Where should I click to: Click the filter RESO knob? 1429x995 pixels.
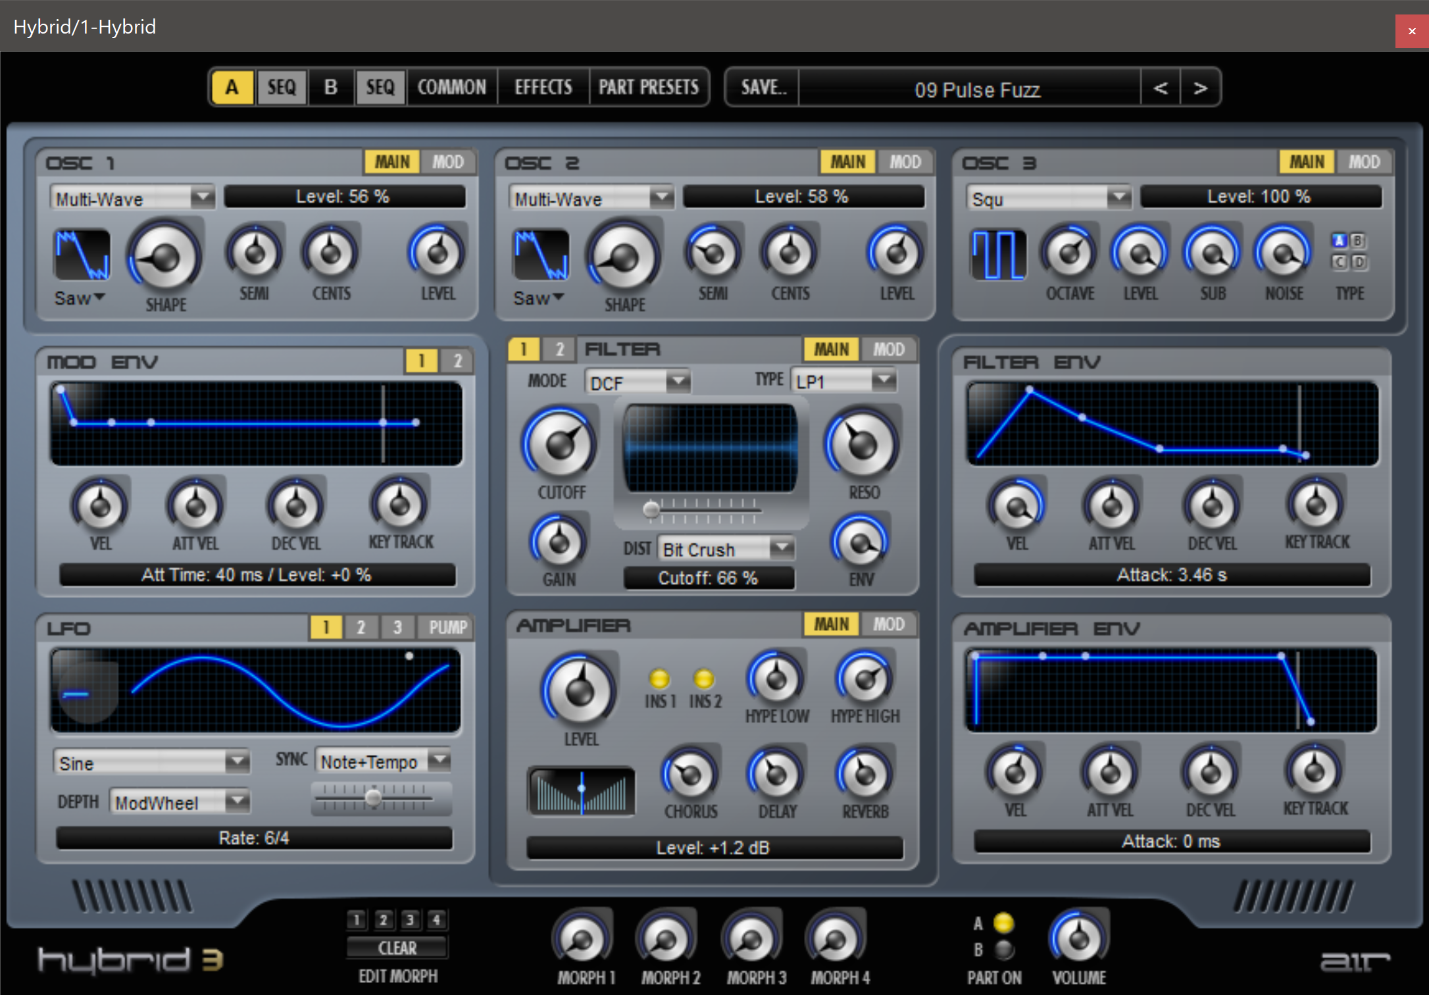point(863,444)
